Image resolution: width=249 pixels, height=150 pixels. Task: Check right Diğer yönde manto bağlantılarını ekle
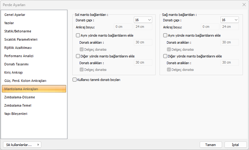pos(165,56)
